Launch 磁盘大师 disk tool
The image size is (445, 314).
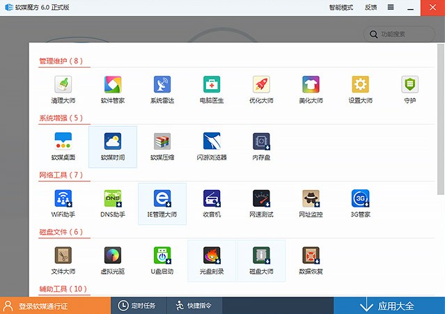(x=261, y=260)
